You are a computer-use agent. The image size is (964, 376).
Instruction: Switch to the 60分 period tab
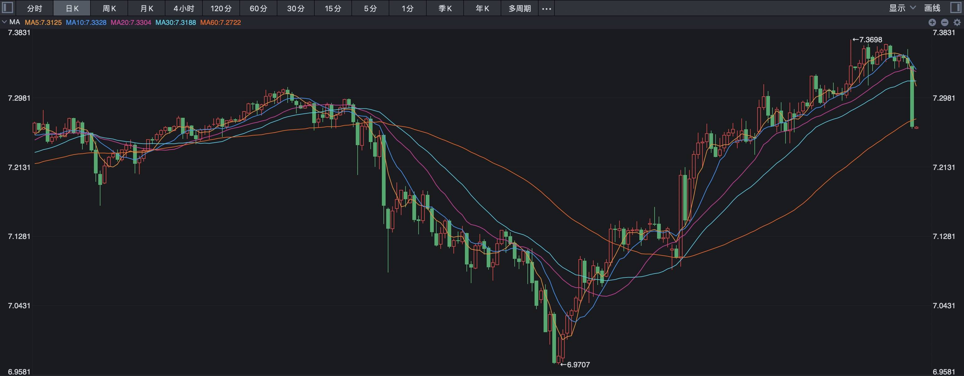click(x=258, y=8)
